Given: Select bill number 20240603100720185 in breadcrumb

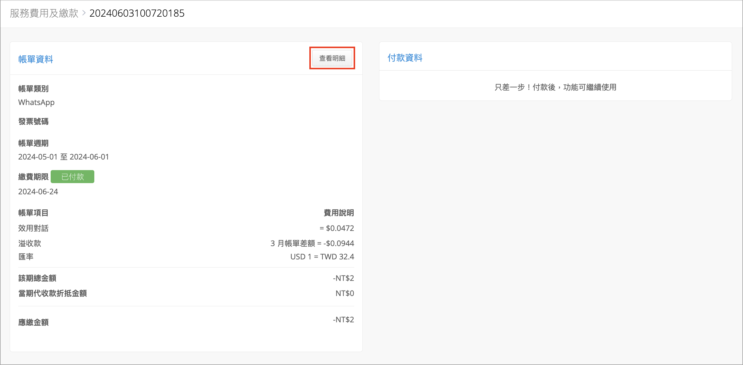Looking at the screenshot, I should coord(137,13).
